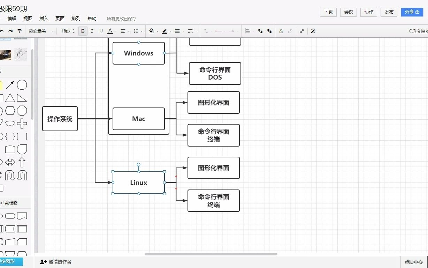
Task: Apply the magic wand beautify icon
Action: [313, 31]
